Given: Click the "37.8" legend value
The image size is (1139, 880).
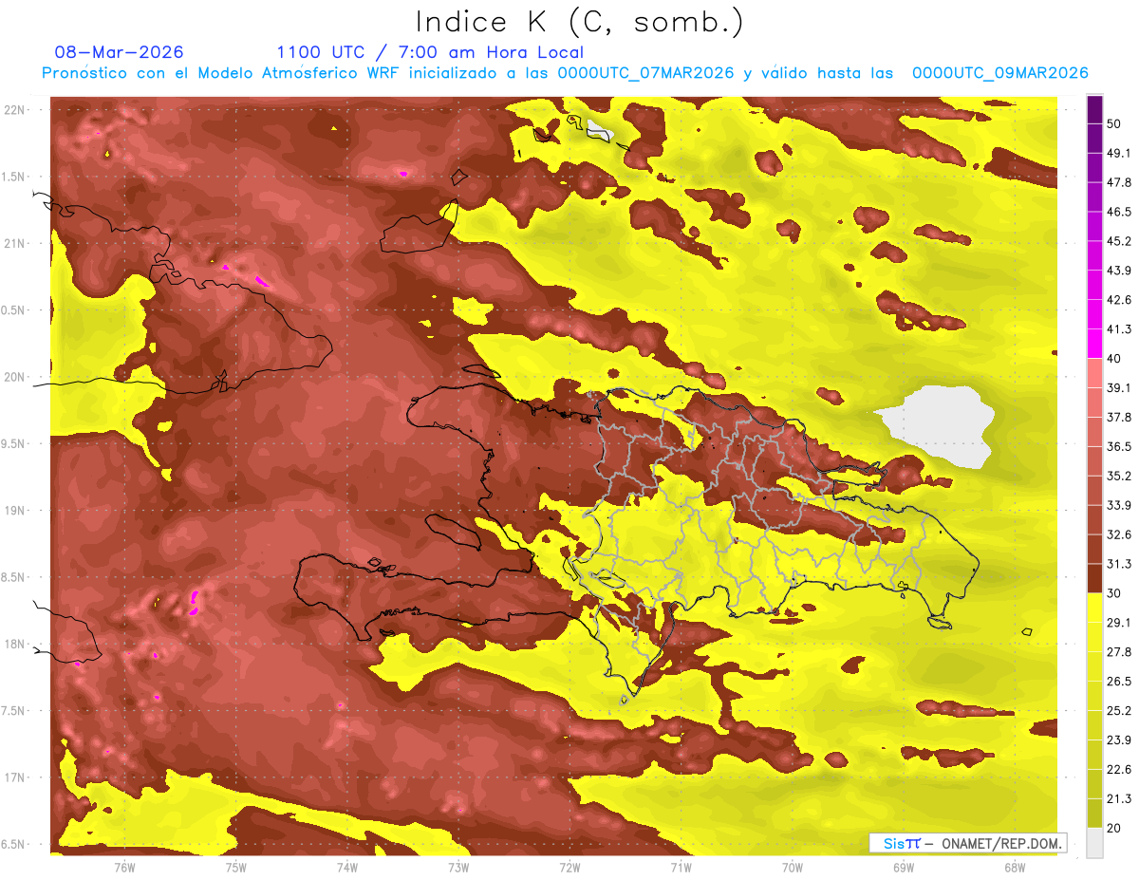Looking at the screenshot, I should point(1119,417).
